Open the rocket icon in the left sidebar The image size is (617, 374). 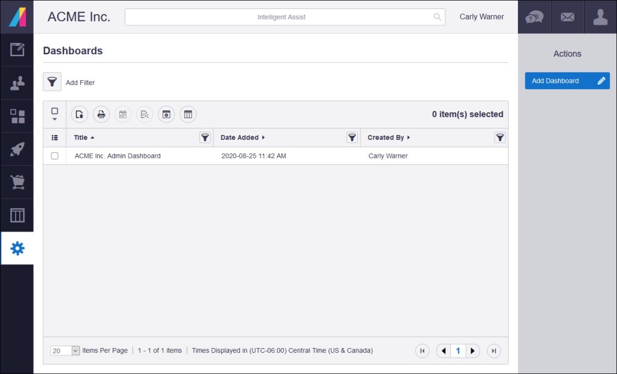click(x=17, y=149)
